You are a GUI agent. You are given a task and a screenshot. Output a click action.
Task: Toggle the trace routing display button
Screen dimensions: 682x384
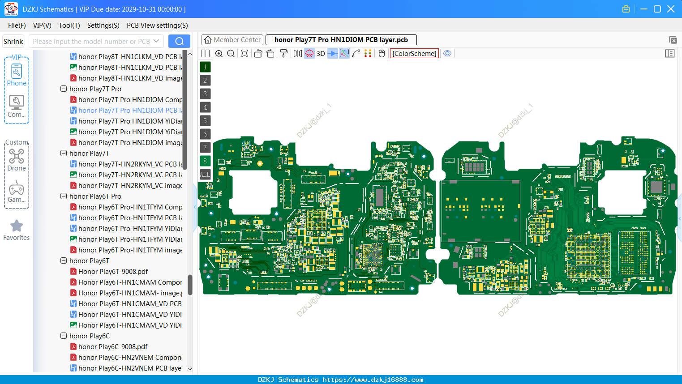(x=344, y=54)
